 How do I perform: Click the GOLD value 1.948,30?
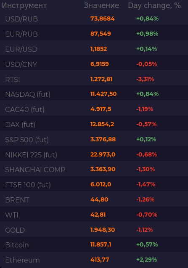(x=103, y=230)
